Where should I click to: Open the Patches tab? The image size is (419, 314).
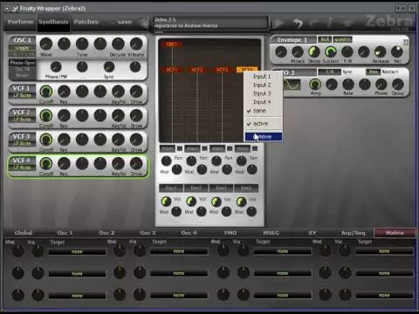86,22
